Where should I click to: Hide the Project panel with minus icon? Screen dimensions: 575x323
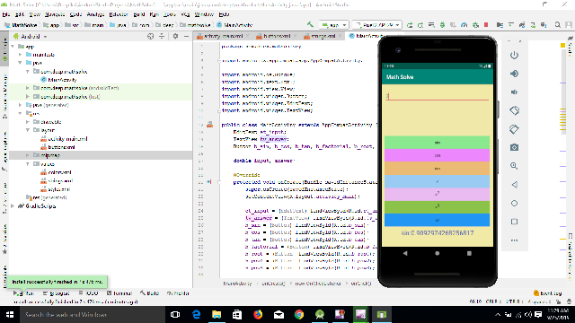[x=186, y=36]
